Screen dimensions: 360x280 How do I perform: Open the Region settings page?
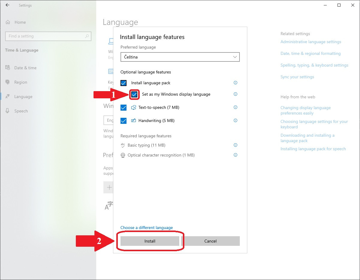[x=21, y=82]
